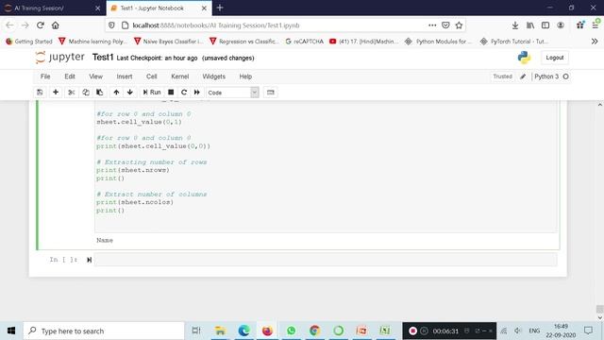Paste cells below icon
The image size is (604, 340).
[x=100, y=93]
